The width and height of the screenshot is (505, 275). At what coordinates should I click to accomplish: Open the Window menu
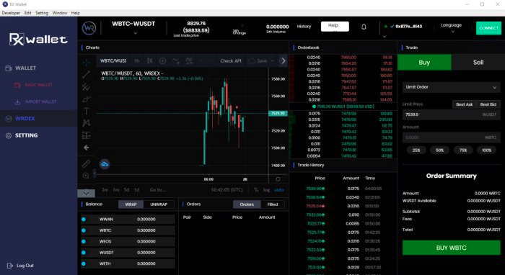click(x=60, y=13)
